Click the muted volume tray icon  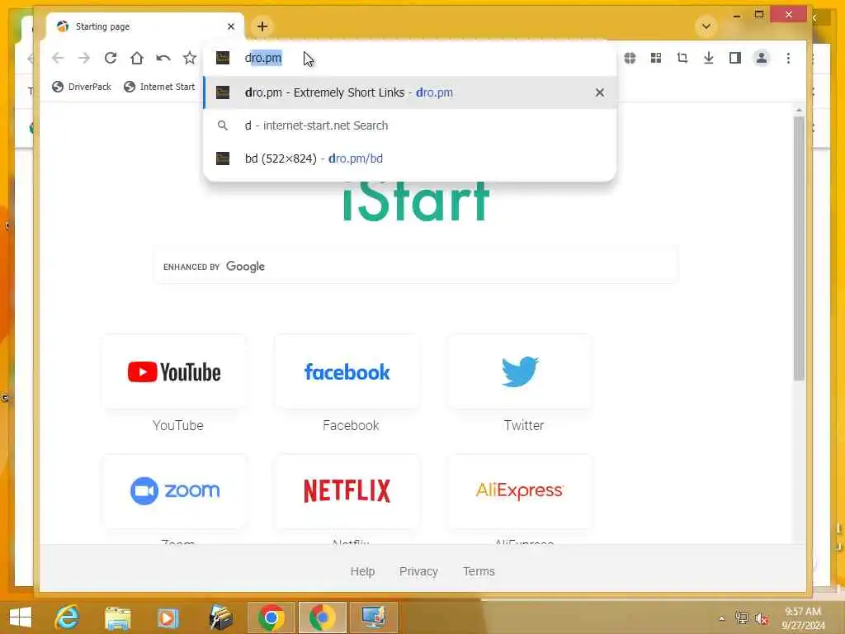click(x=762, y=618)
